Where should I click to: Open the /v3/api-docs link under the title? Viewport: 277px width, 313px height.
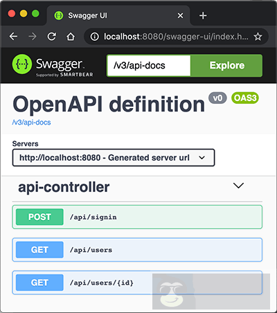(31, 122)
